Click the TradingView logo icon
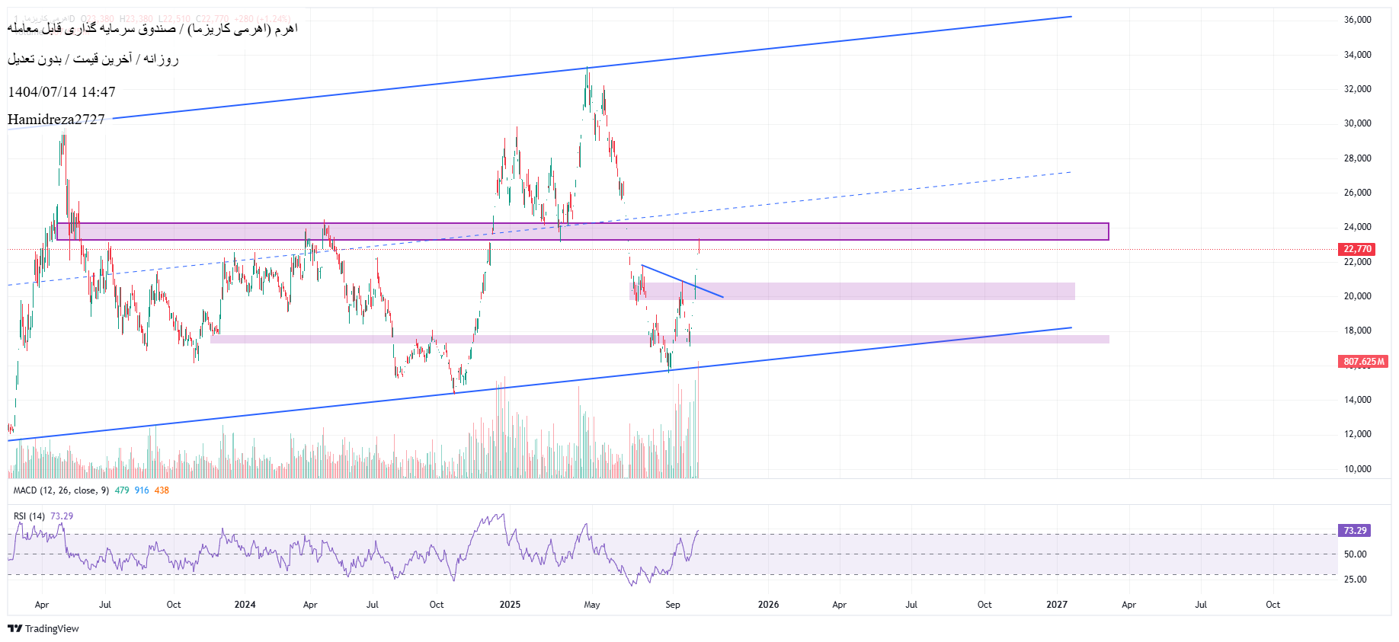This screenshot has height=642, width=1399. (x=14, y=628)
